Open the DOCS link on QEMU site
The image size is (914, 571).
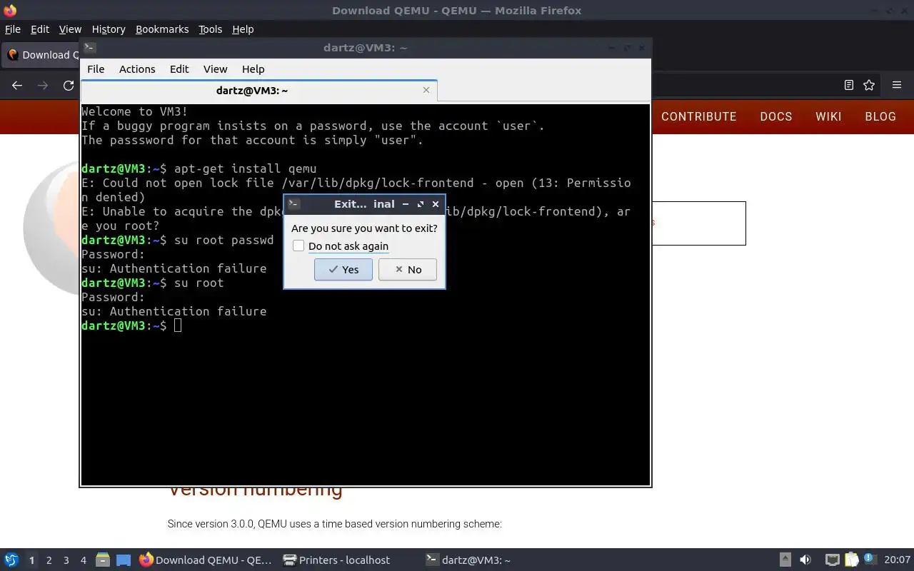tap(776, 116)
